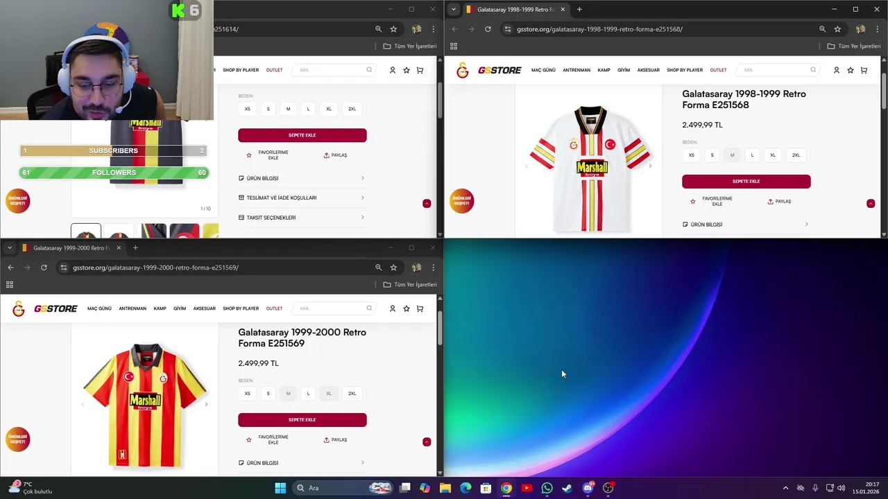Open Tüm Yer İşaretleri in 1998-1999 window
The width and height of the screenshot is (888, 499).
tap(854, 46)
